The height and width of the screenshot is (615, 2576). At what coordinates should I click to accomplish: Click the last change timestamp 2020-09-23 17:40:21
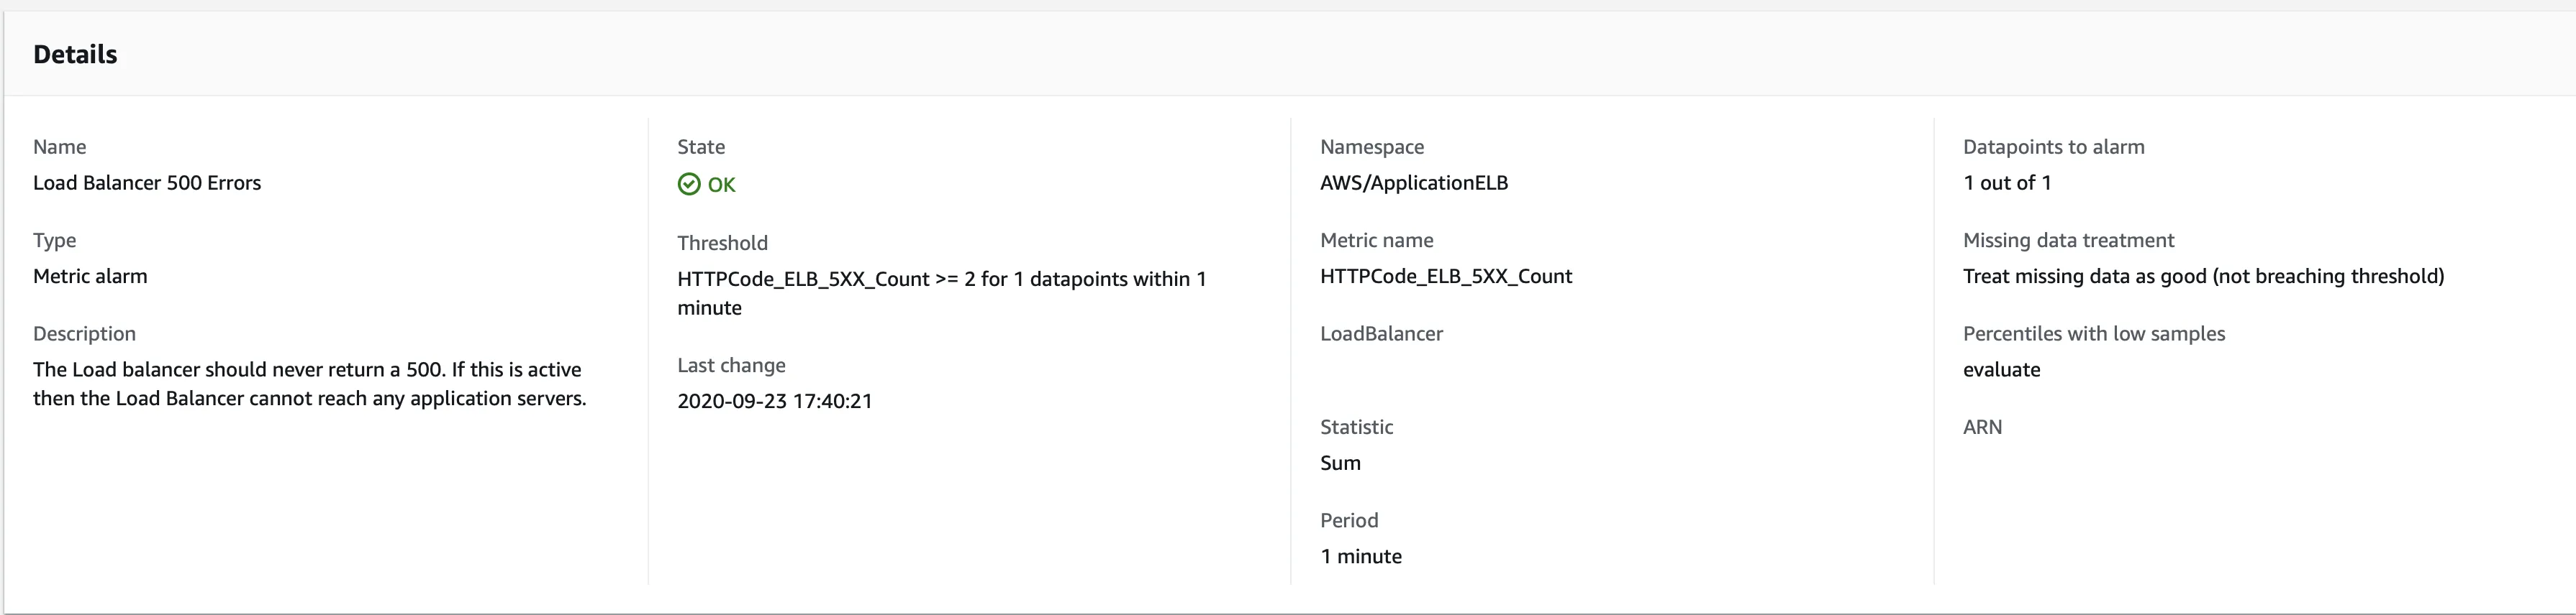pos(774,402)
